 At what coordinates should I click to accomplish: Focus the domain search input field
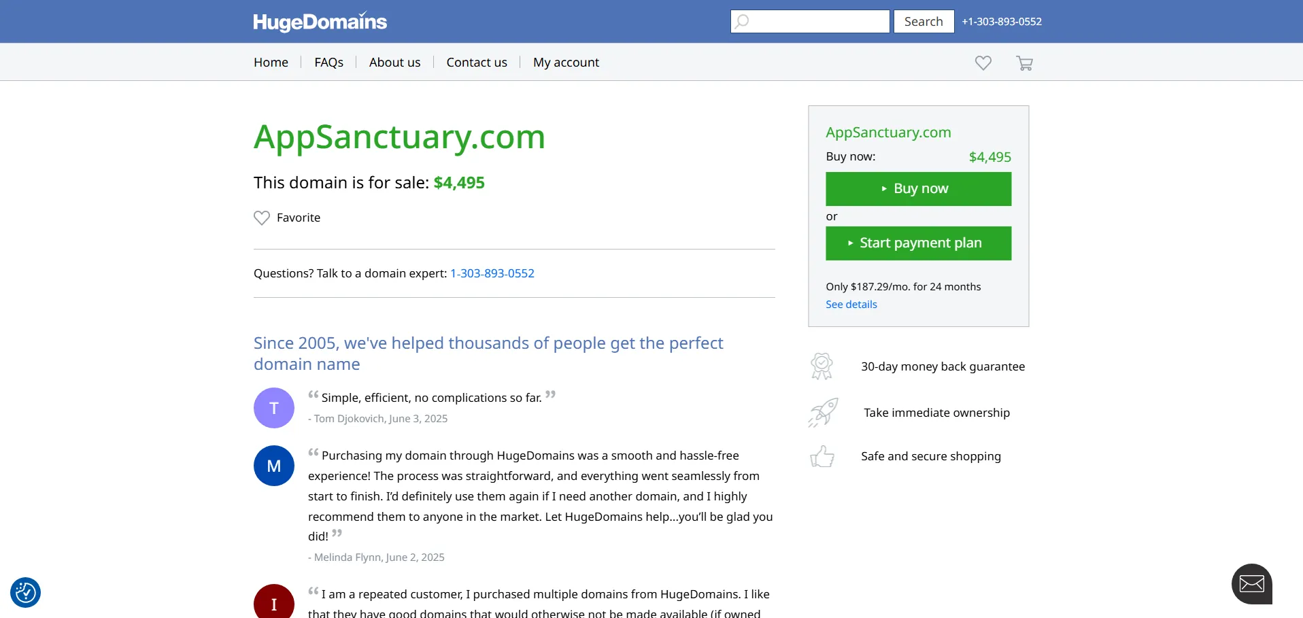pyautogui.click(x=817, y=22)
